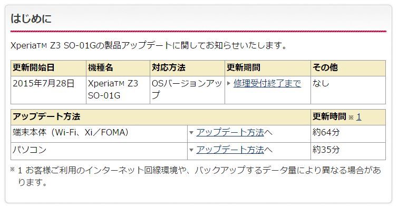Screen dimensions: 398x206
Task: Select the 機種名 column header
Action: [118, 68]
